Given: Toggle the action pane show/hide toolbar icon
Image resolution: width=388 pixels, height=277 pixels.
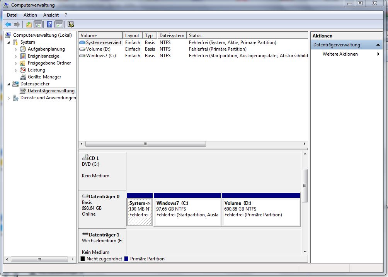Looking at the screenshot, I should tap(59, 24).
